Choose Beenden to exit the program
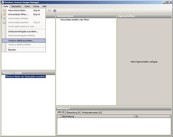The width and height of the screenshot is (173, 137). coord(24,50)
